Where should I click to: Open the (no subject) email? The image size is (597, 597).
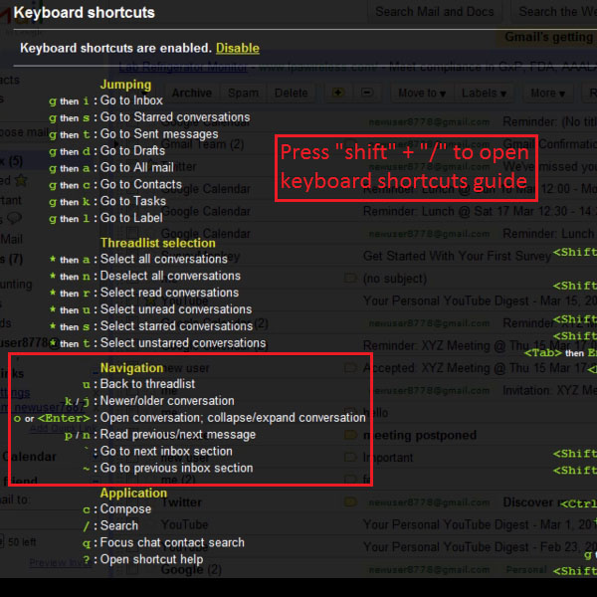click(395, 279)
